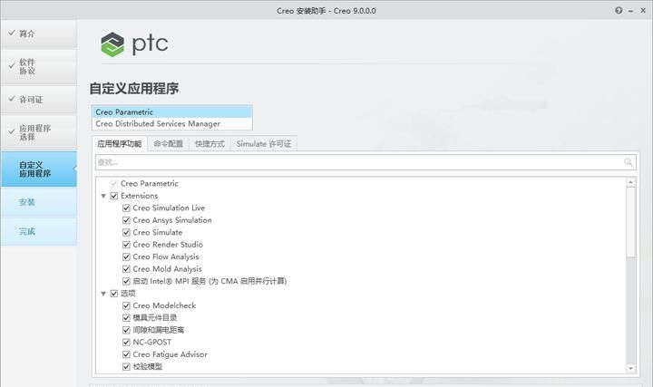Uncheck the NC-GPOST option

[x=126, y=342]
